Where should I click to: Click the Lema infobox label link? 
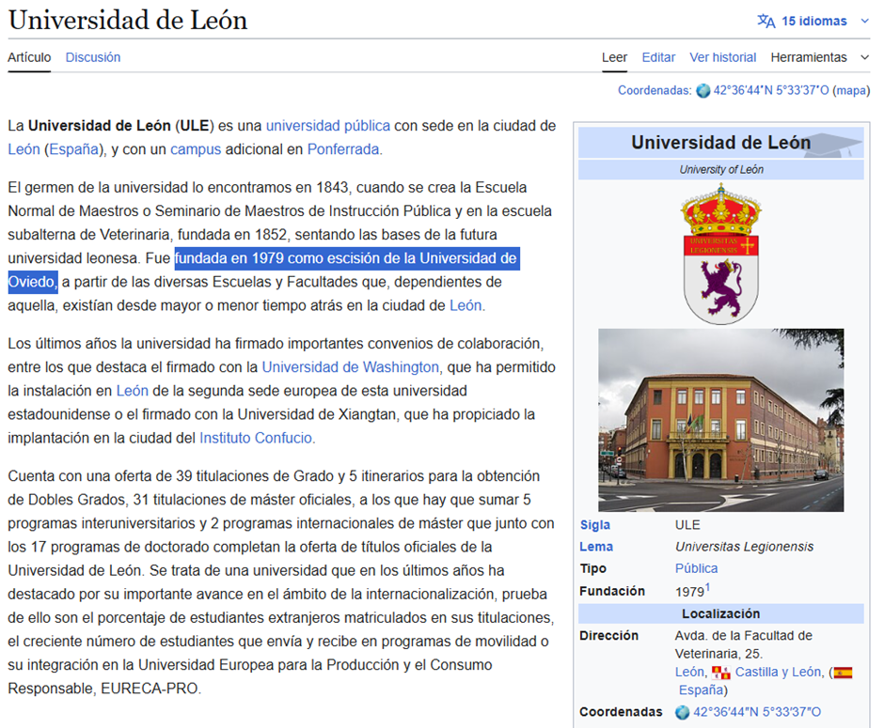[x=596, y=547]
